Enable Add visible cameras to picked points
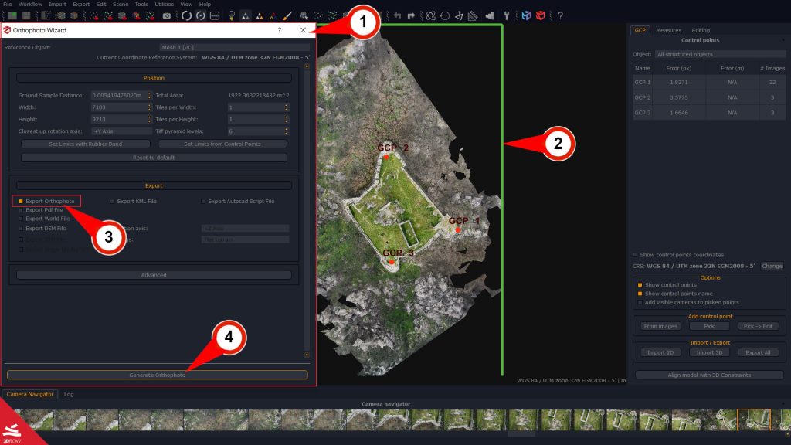Screen dimensions: 791x445 coord(640,302)
